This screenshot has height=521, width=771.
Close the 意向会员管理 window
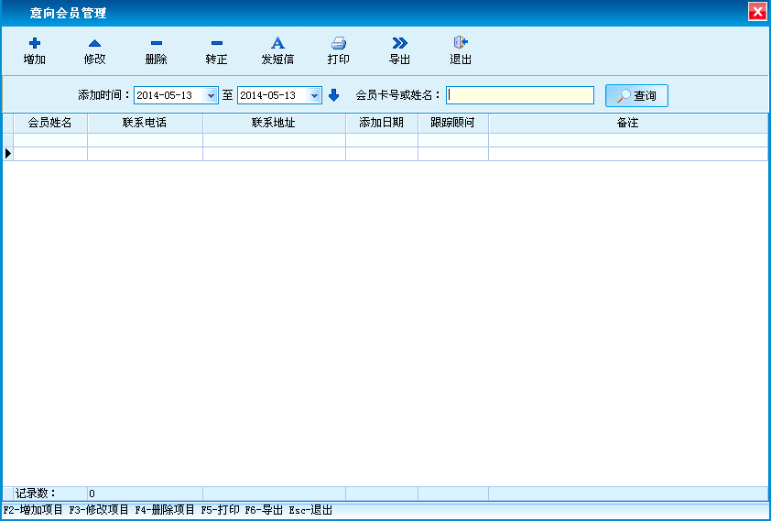(x=756, y=12)
